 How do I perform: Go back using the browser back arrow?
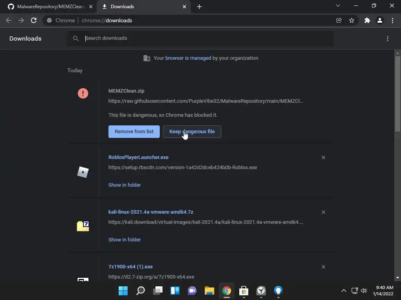9,20
